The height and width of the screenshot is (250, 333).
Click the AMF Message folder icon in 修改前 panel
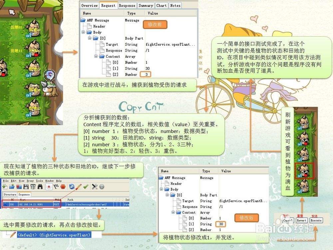click(x=83, y=20)
